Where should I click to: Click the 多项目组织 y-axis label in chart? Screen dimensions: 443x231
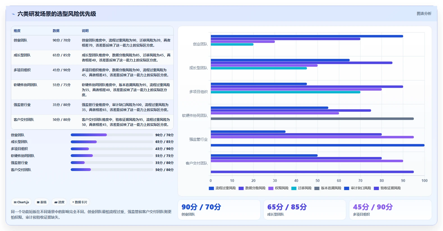198,92
